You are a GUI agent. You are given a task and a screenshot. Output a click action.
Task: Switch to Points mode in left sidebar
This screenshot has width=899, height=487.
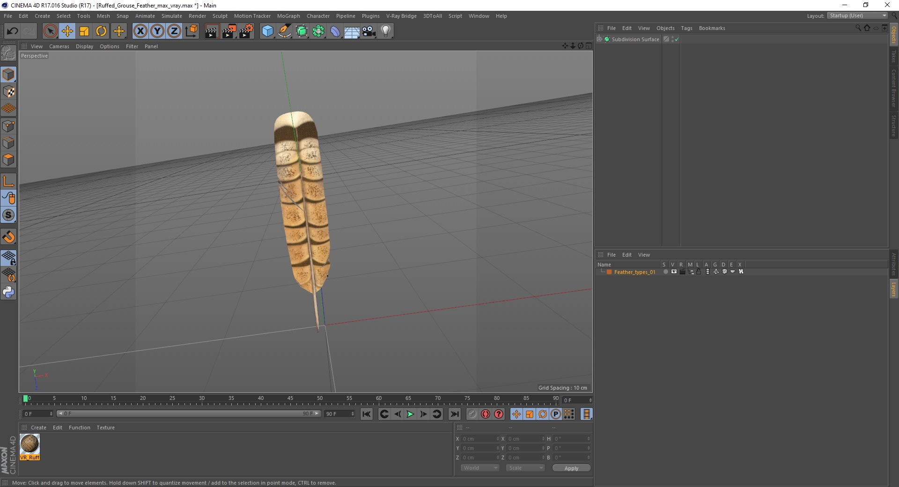pos(8,126)
